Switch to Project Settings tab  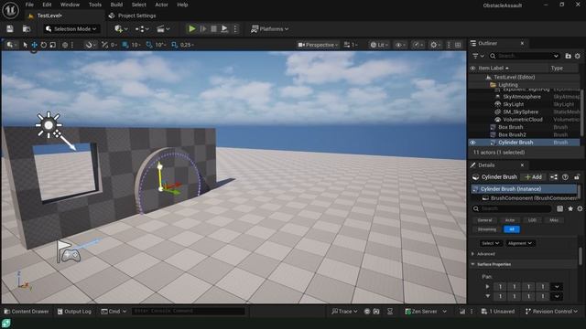pyautogui.click(x=132, y=16)
